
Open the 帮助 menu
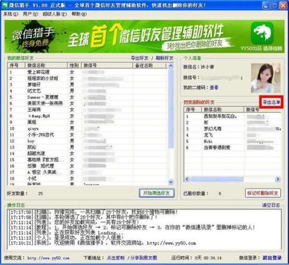pyautogui.click(x=79, y=14)
